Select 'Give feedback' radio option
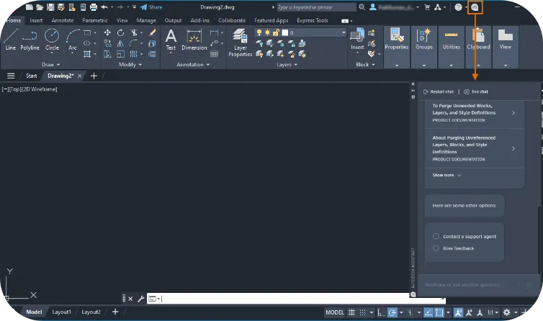Screen dimensions: 543x321 point(454,248)
